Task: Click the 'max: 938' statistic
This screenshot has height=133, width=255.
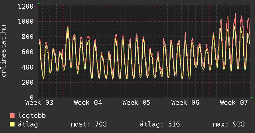Action: (229, 124)
